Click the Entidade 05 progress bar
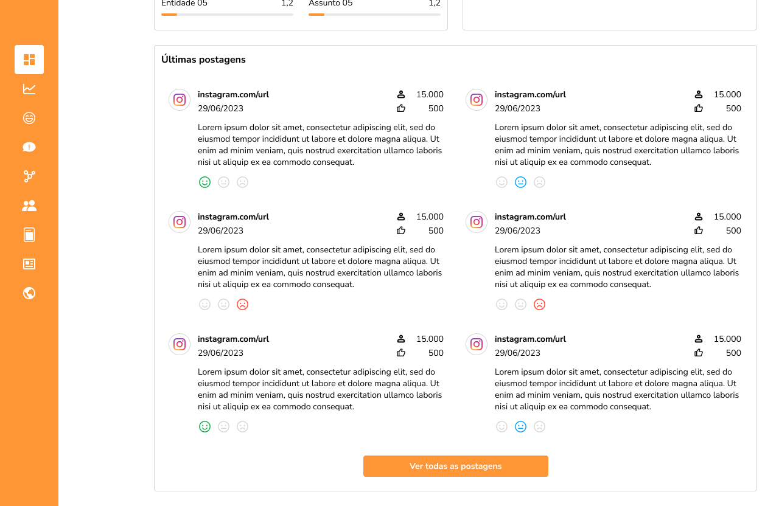This screenshot has height=506, width=779. [227, 14]
